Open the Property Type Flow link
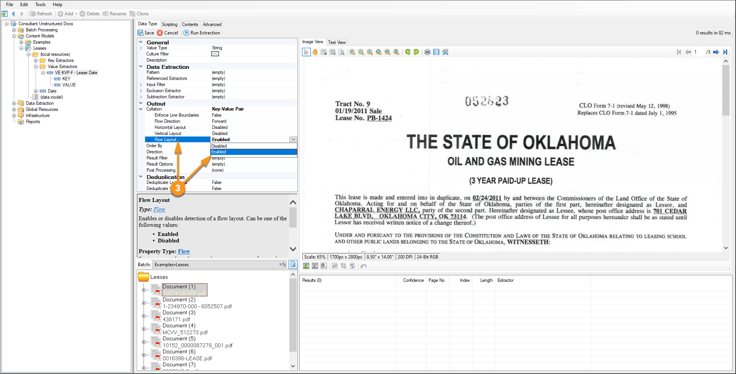This screenshot has height=374, width=736. pos(184,251)
